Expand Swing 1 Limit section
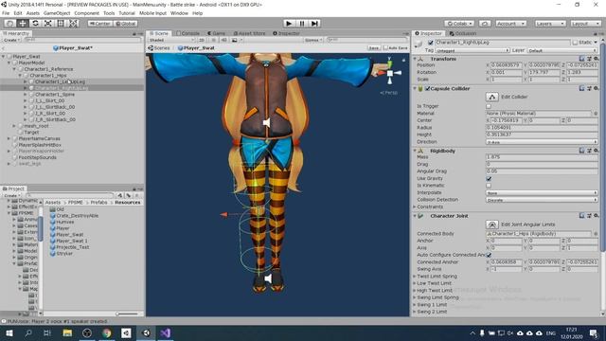 [415, 305]
